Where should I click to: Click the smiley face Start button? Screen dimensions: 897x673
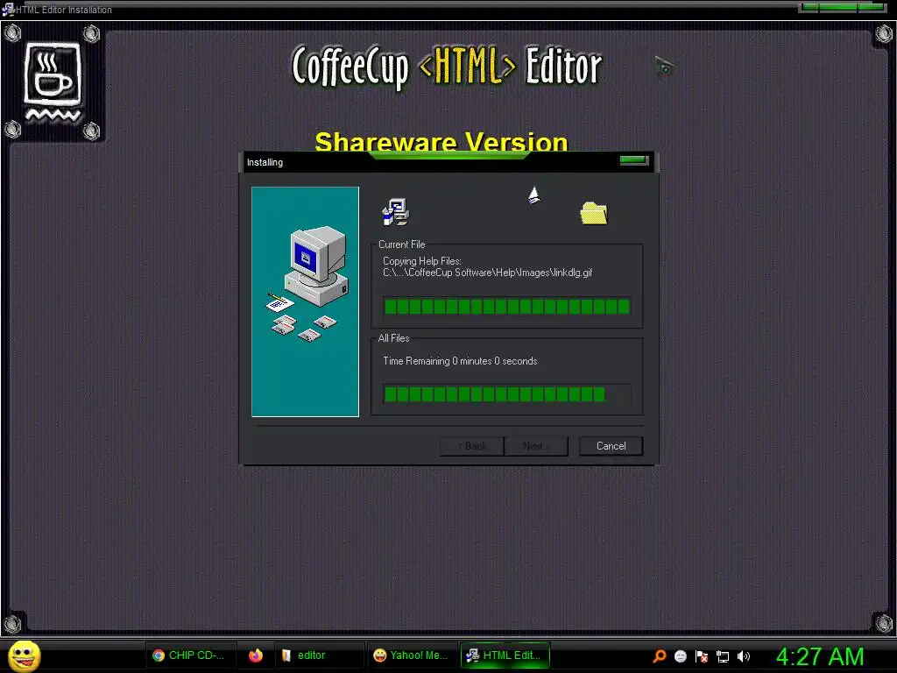coord(24,655)
